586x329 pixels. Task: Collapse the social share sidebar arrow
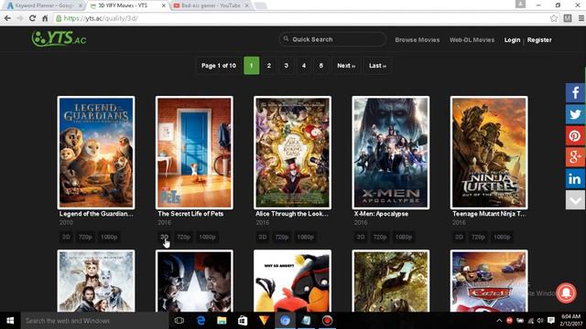[x=575, y=200]
